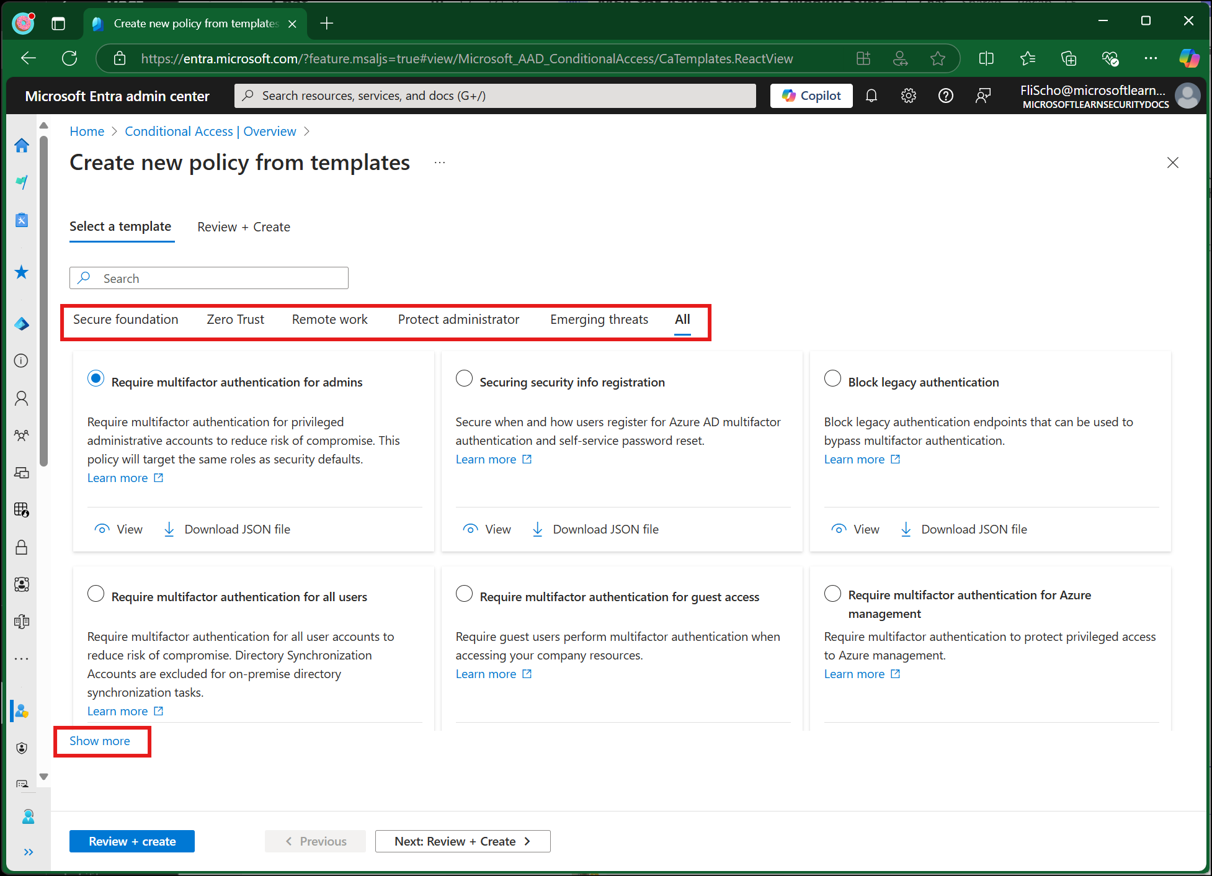
Task: Open the split screen icon in browser toolbar
Action: coord(986,58)
